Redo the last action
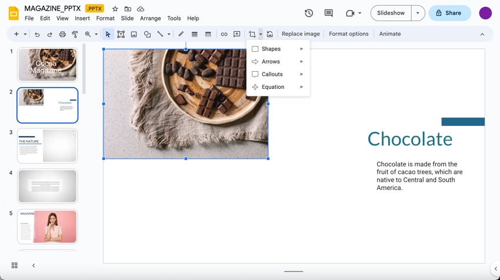Image resolution: width=500 pixels, height=280 pixels. (50, 34)
